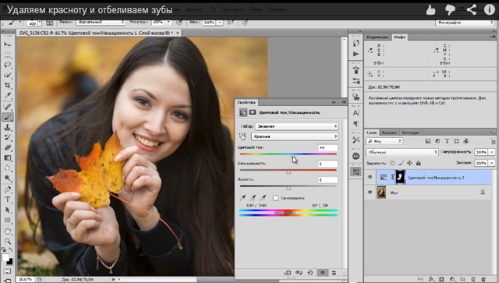Image resolution: width=499 pixels, height=283 pixels.
Task: Select the Brush tool
Action: click(x=8, y=117)
